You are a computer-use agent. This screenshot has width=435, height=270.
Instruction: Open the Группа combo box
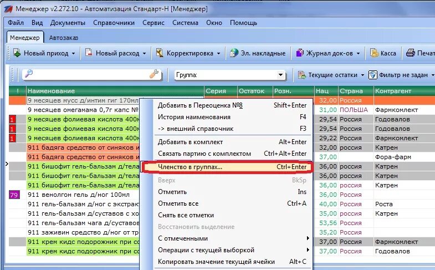280,75
